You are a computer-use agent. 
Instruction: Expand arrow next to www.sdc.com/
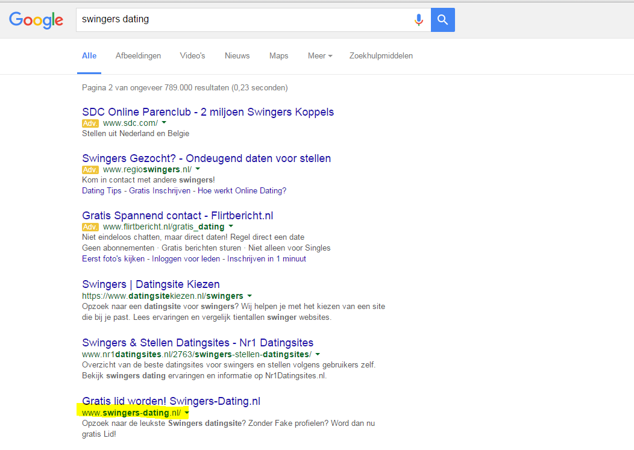coord(164,122)
